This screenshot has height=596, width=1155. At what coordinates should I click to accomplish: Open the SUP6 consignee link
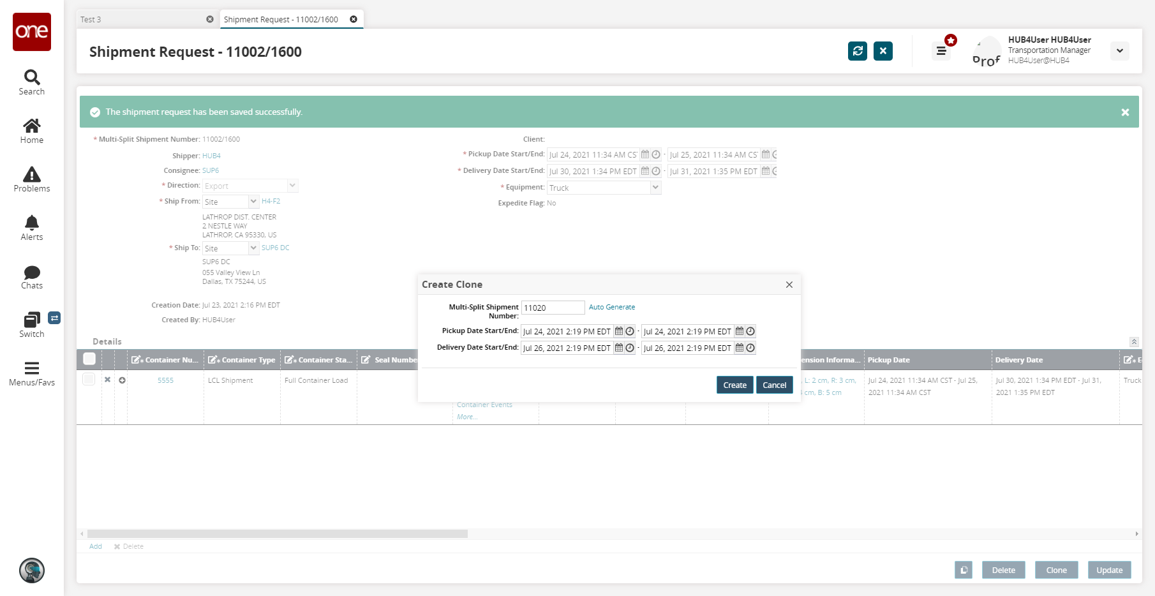211,170
